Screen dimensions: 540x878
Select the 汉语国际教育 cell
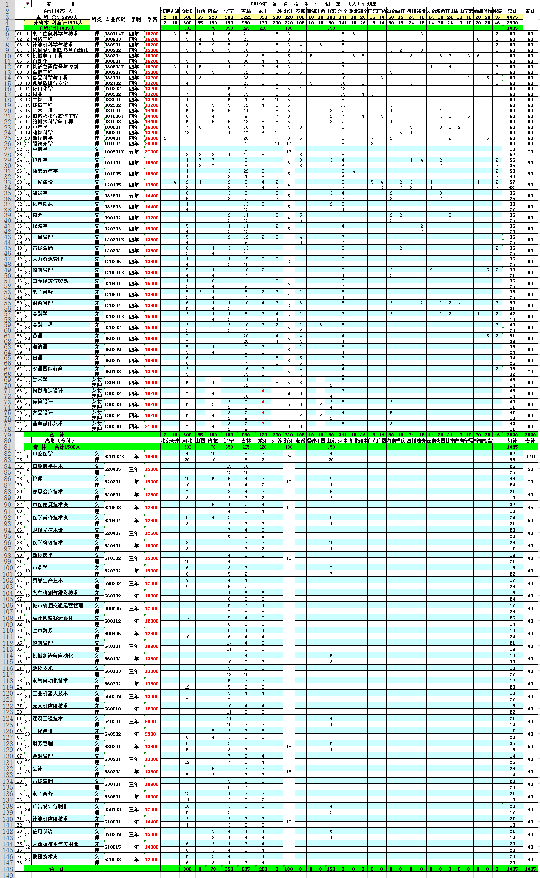click(61, 369)
